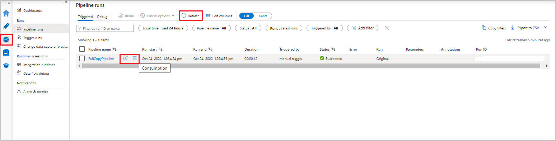
Task: Sort by the Run start column
Action: (x=153, y=49)
